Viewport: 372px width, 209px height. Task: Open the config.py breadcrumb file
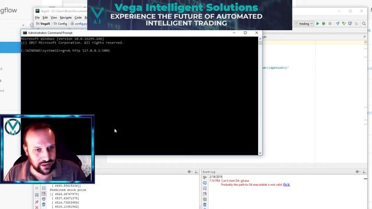pyautogui.click(x=79, y=24)
